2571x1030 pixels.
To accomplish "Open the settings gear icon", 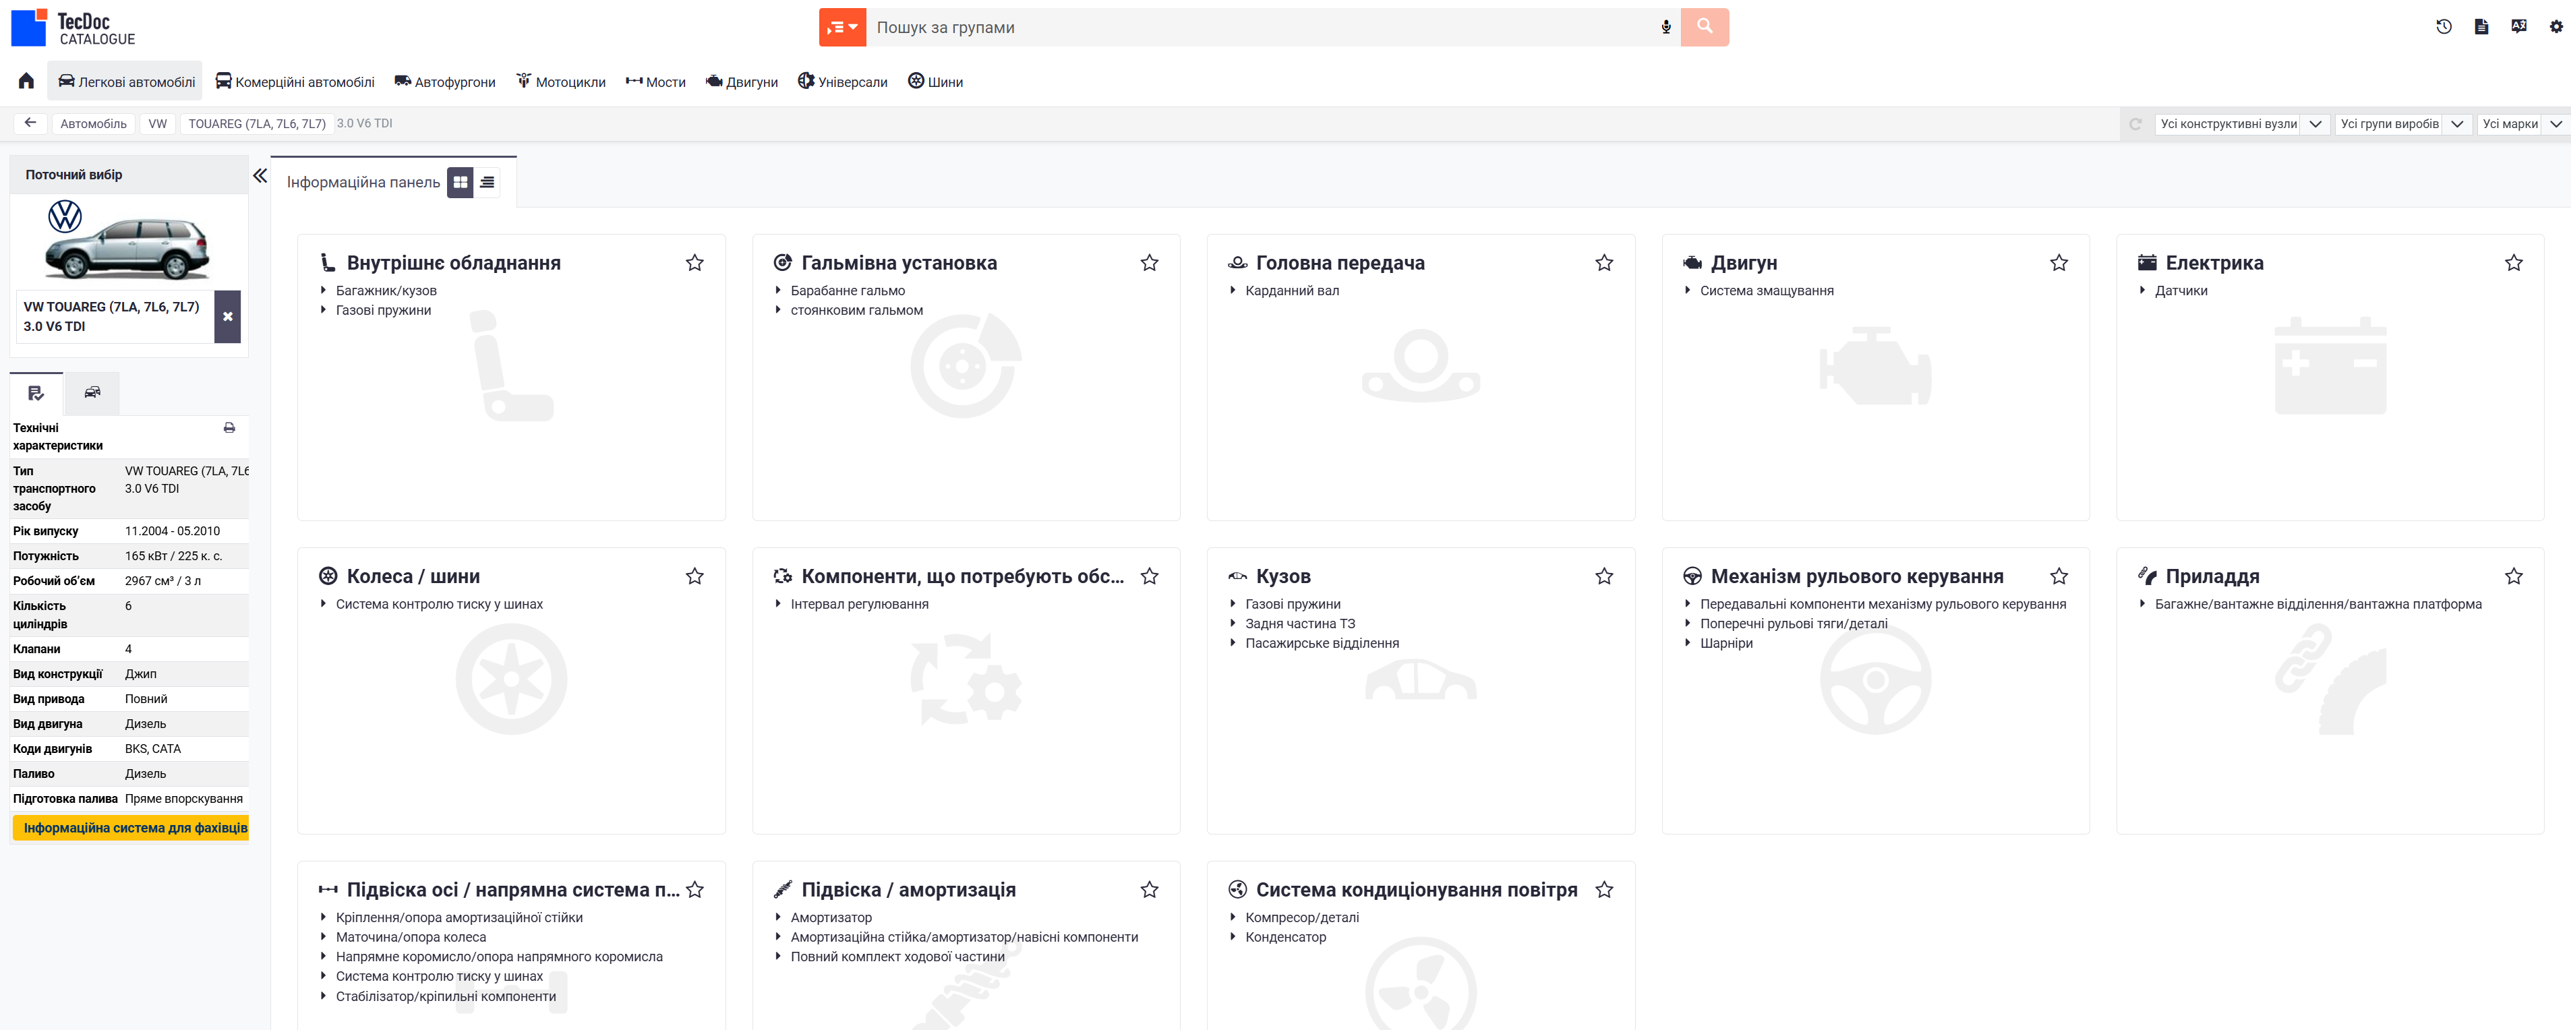I will tap(2555, 27).
